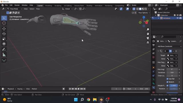The width and height of the screenshot is (183, 103).
Task: Switch to solid viewport shading
Action: 140,9
